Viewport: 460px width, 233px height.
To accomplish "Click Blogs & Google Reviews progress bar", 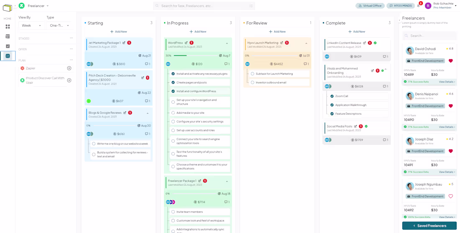I will coord(115,125).
